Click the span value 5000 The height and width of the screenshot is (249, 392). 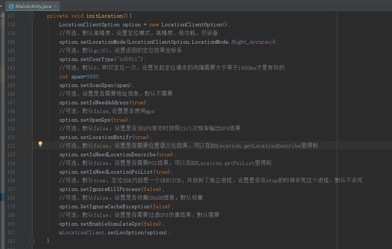[x=92, y=76]
